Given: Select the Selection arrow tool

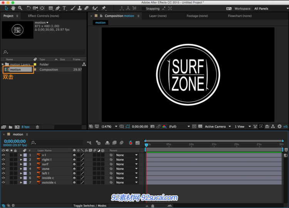Looking at the screenshot, I should pos(7,8).
